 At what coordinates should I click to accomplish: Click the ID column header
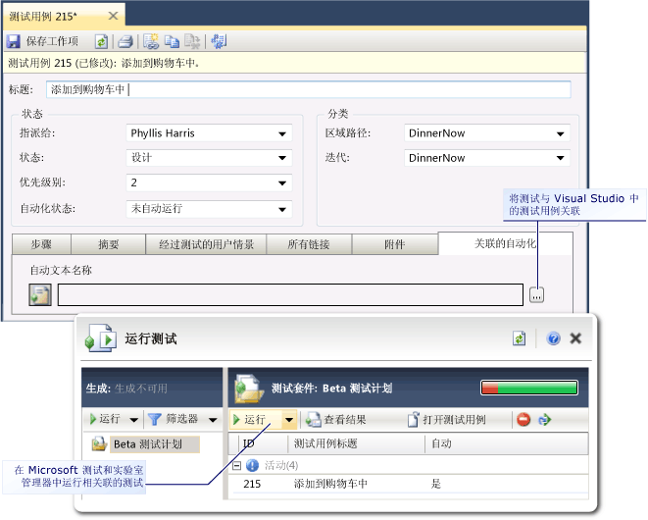coord(249,443)
